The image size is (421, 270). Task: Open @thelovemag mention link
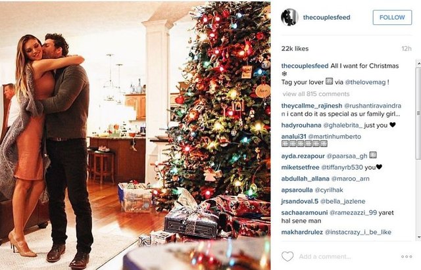coord(365,82)
